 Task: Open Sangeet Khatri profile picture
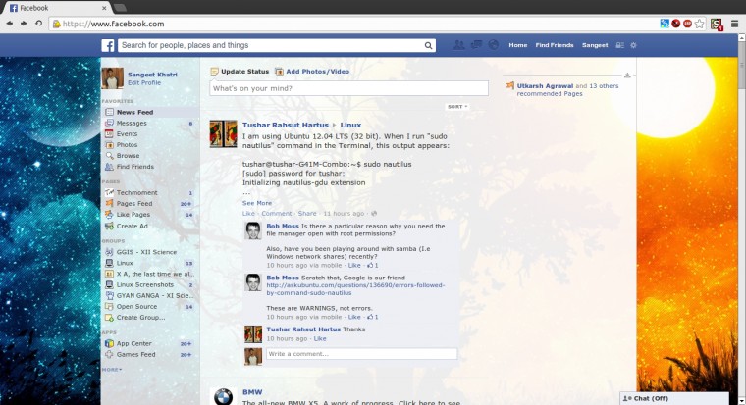[x=112, y=78]
